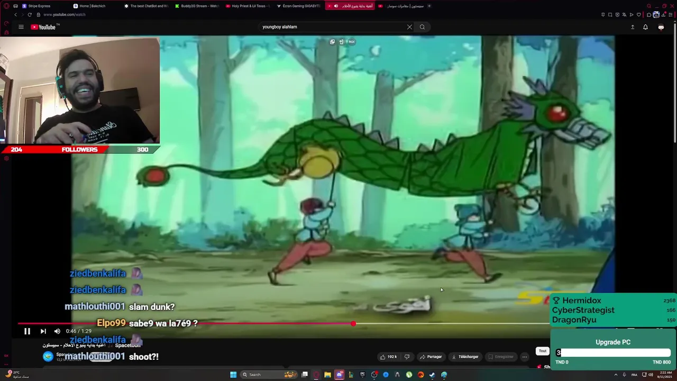Select the 'Tout' filter chip

(x=543, y=351)
